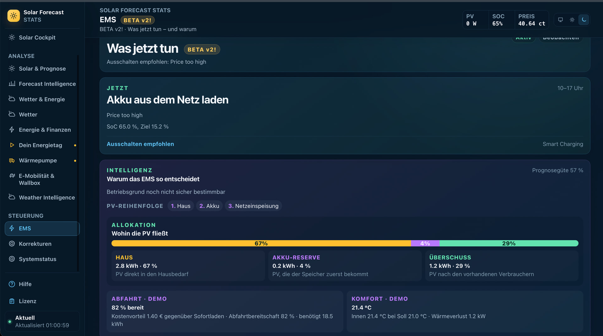Click BETA v2! badge beside Was jetzt tun
This screenshot has width=603, height=336.
[x=202, y=50]
